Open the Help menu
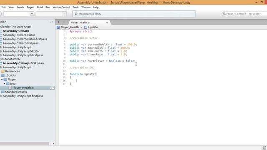 click(96, 7)
